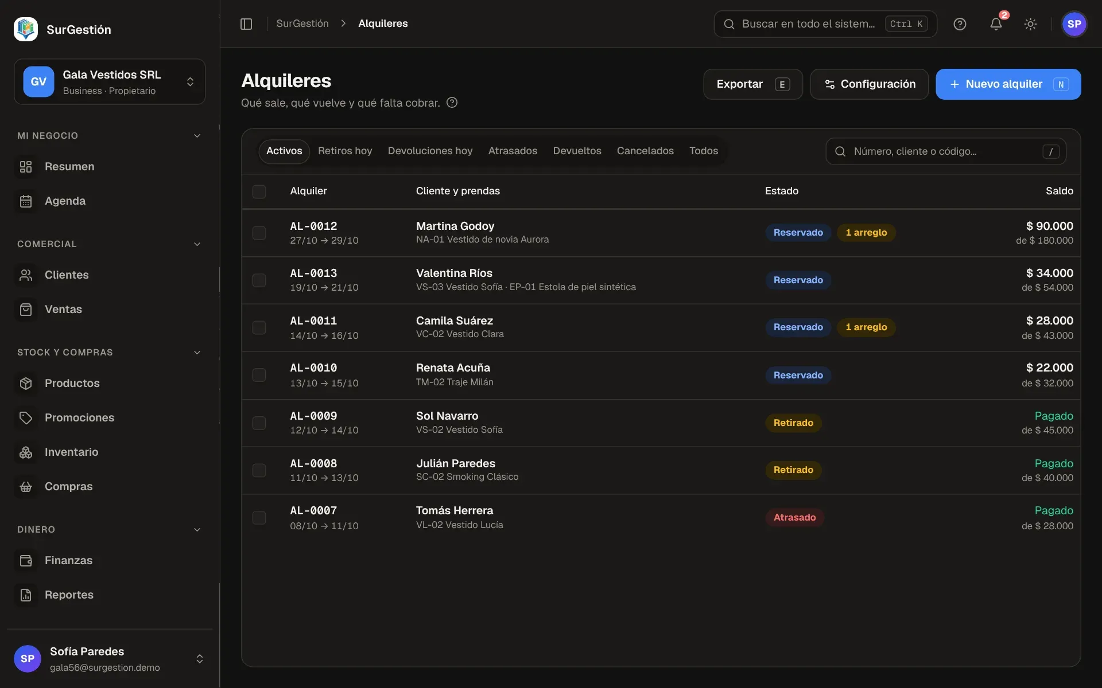Open Gala Vestidos SRL business switcher
This screenshot has width=1102, height=688.
click(x=110, y=81)
